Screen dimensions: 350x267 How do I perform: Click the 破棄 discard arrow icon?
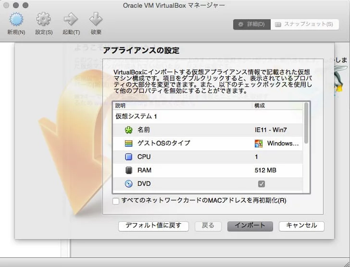[96, 19]
